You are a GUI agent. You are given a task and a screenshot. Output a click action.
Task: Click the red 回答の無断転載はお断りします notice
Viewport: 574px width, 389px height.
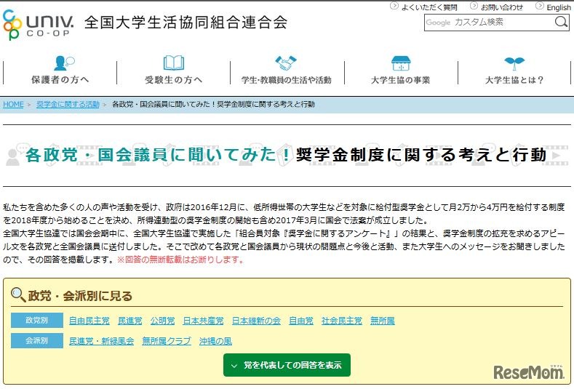tap(180, 260)
